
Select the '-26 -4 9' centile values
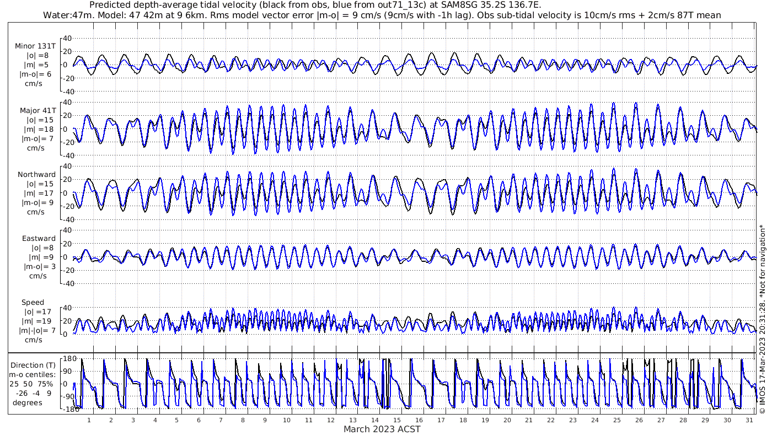pos(33,393)
